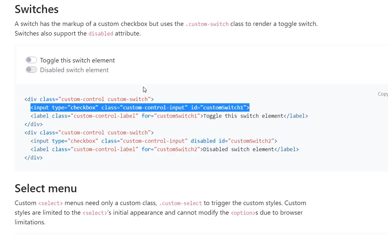Click the first div custom-switch code line
This screenshot has width=388, height=235.
tap(89, 99)
